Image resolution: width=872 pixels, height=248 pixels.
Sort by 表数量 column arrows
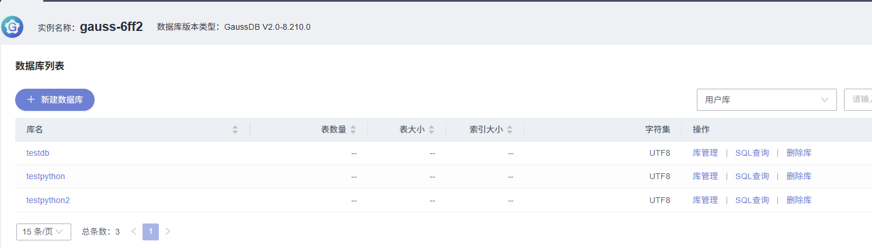click(x=353, y=130)
